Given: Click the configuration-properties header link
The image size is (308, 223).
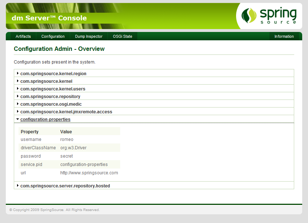Looking at the screenshot, I should coord(45,119).
